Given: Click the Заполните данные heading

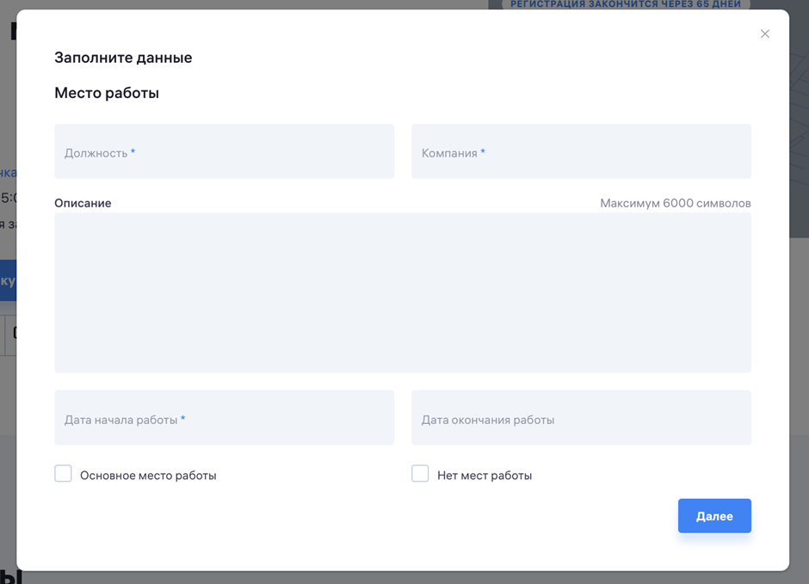Looking at the screenshot, I should pyautogui.click(x=123, y=58).
